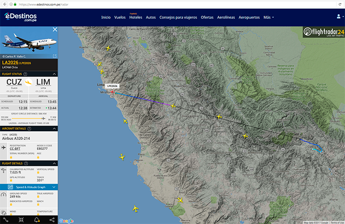Collapse the Aircraft Details section

[x=54, y=129]
